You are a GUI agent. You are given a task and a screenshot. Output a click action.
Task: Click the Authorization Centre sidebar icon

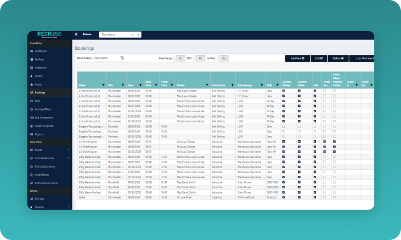31,183
